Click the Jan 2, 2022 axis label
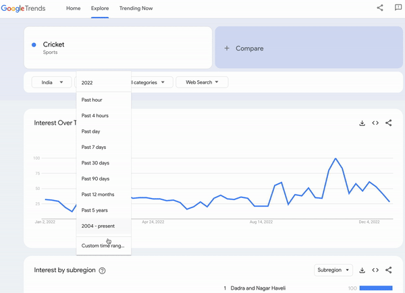This screenshot has width=405, height=293. 45,222
